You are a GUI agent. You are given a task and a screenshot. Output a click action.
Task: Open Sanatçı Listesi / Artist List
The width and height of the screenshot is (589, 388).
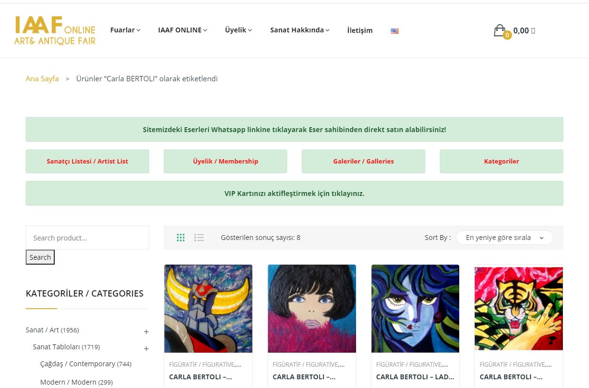(87, 161)
